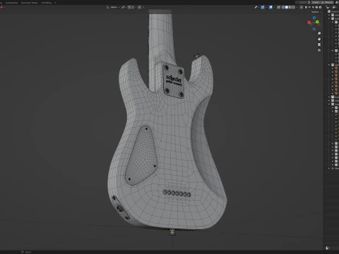Open the editor type red icon dropdown

(x=2, y=7)
